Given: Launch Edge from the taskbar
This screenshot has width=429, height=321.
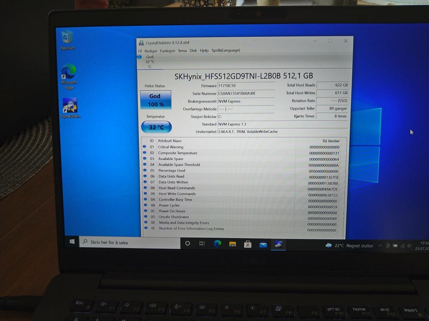Looking at the screenshot, I should coord(218,244).
